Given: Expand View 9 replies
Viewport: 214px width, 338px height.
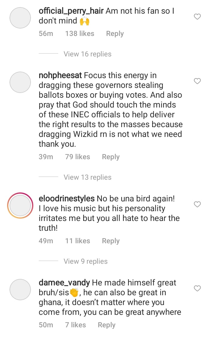Looking at the screenshot, I should coord(86,261).
